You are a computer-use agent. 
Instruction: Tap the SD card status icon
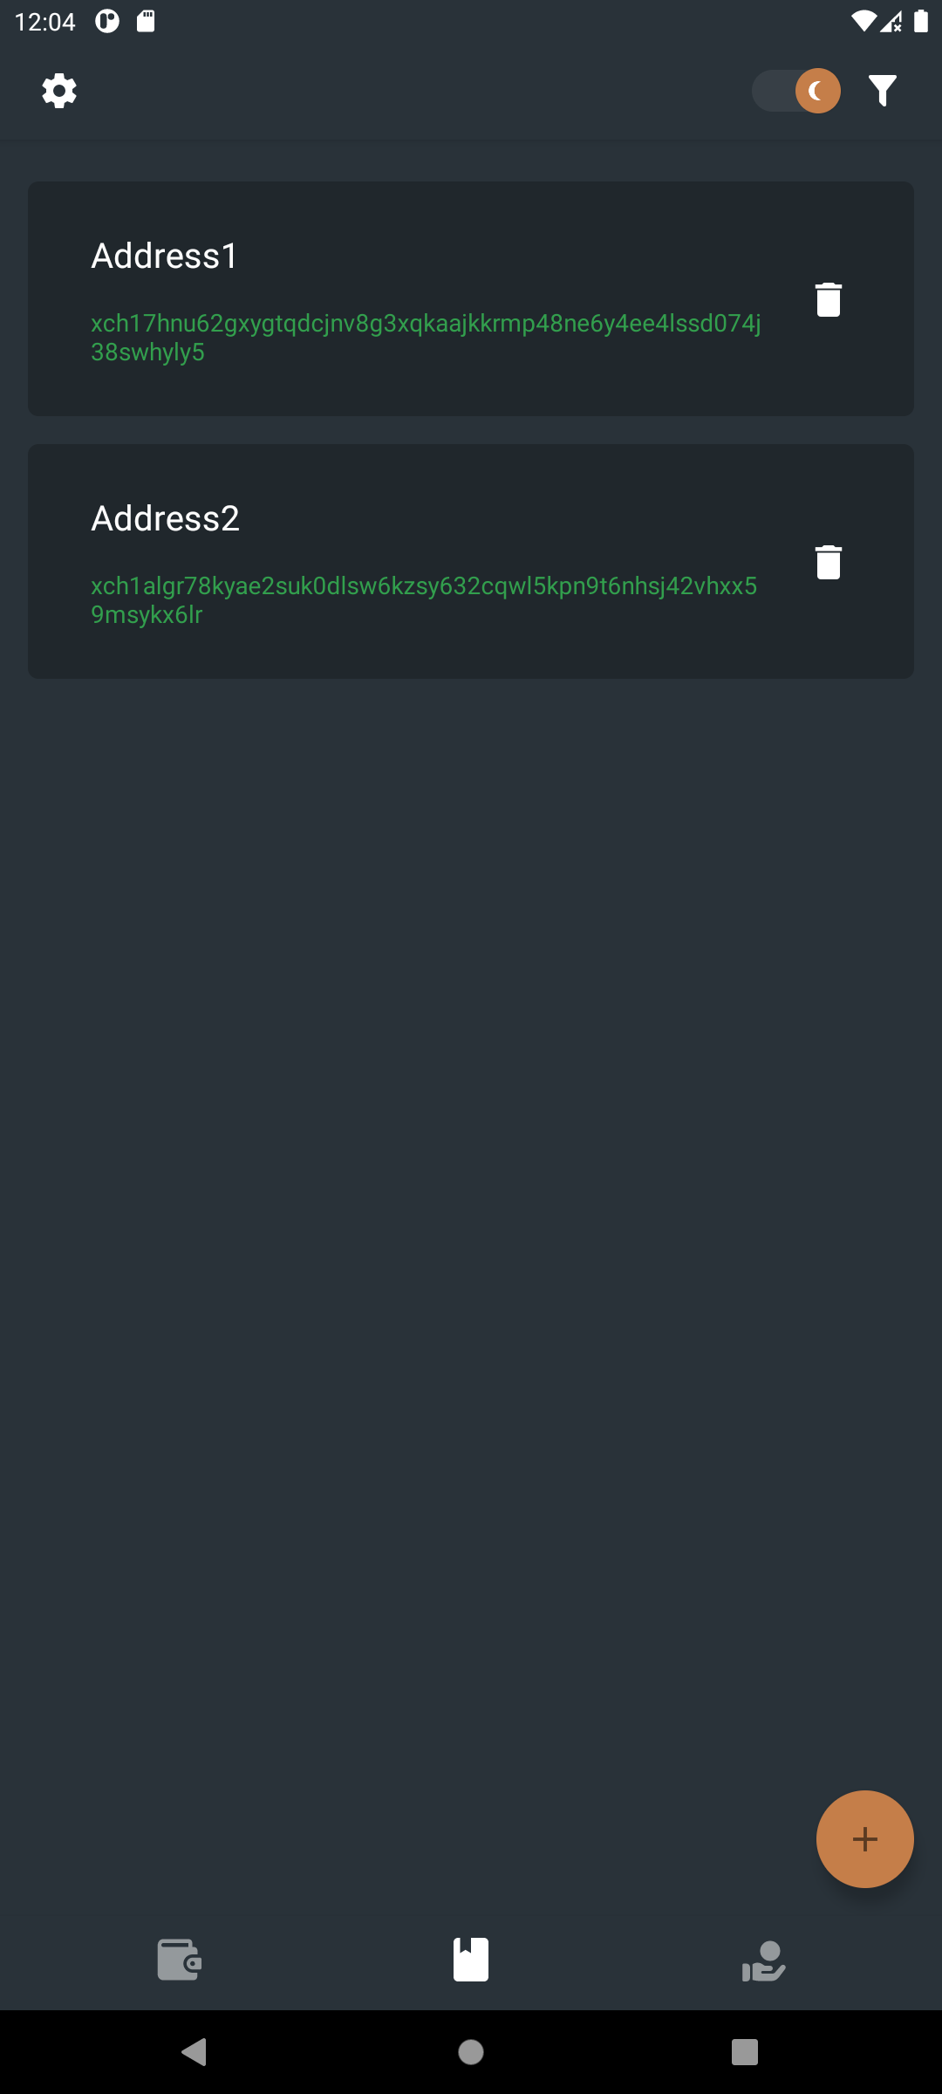pyautogui.click(x=147, y=21)
